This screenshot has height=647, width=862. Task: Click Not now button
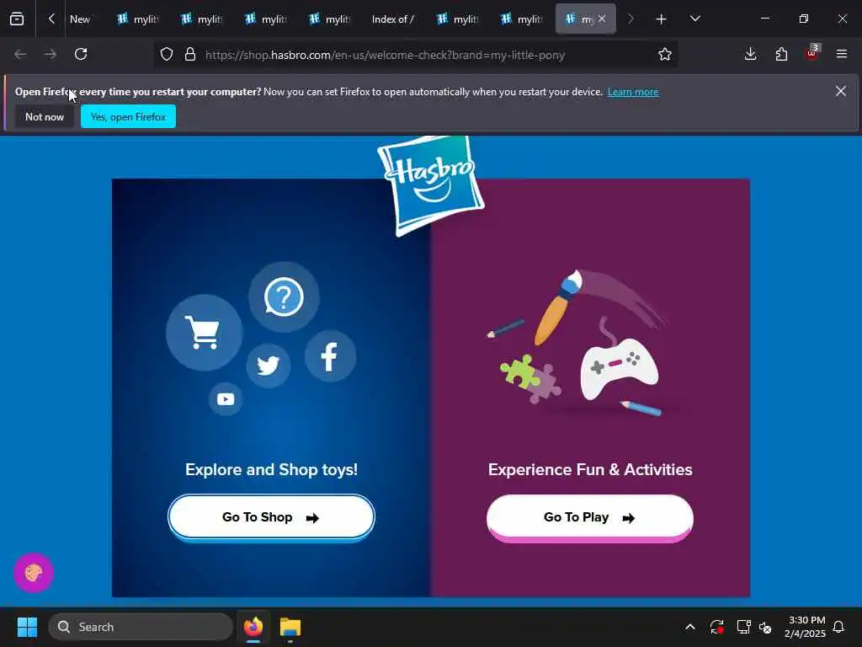coord(45,116)
